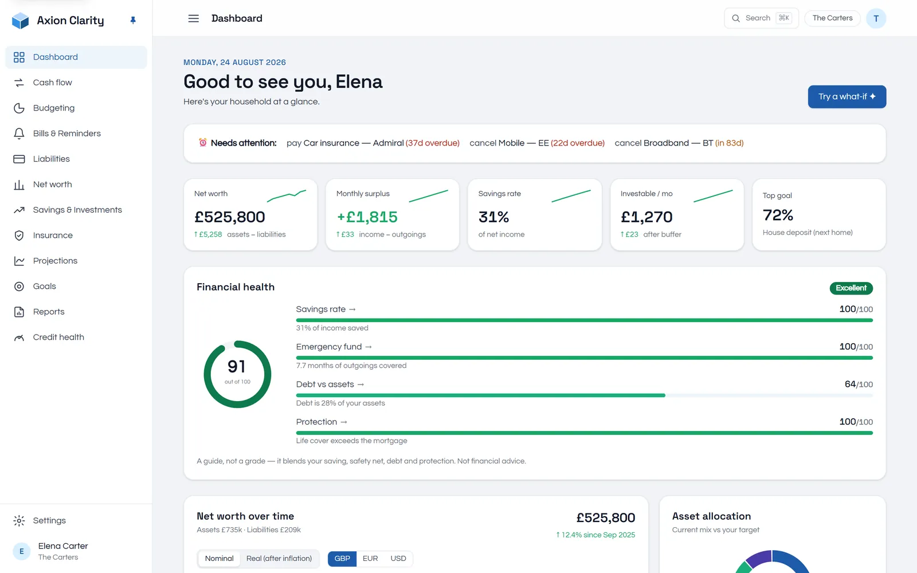Toggle the sidebar pin icon
This screenshot has width=917, height=573.
coord(133,21)
